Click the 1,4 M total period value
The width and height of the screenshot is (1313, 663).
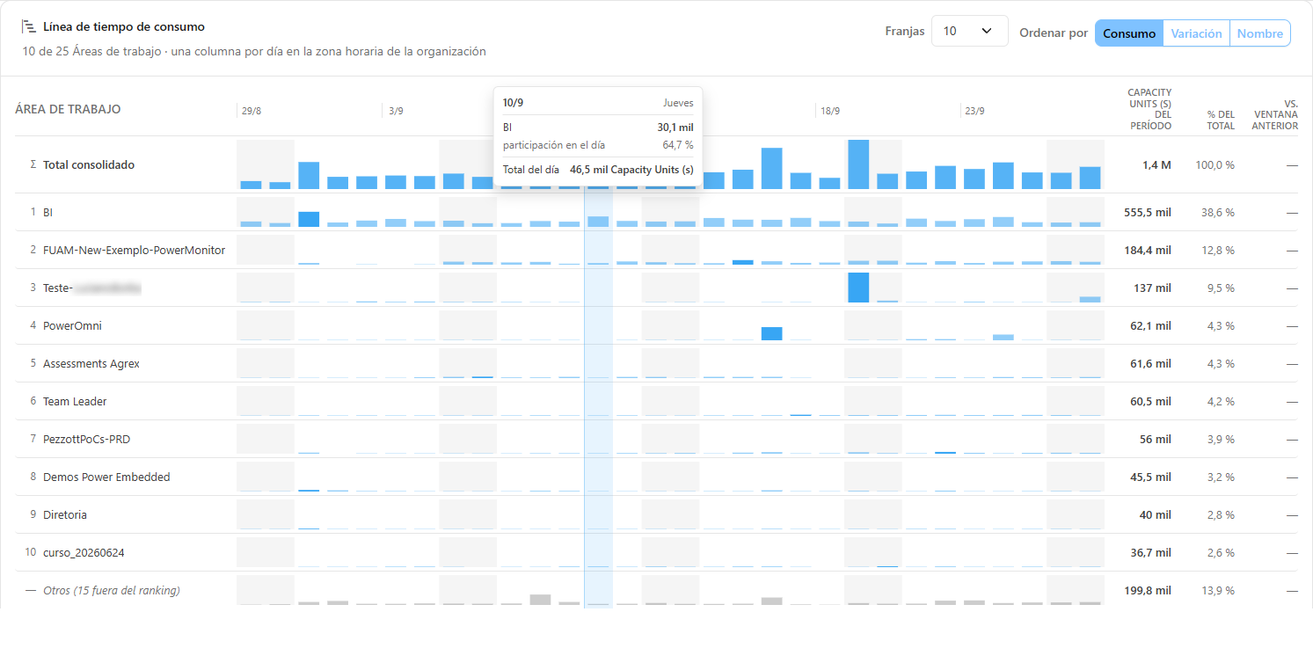coord(1156,165)
